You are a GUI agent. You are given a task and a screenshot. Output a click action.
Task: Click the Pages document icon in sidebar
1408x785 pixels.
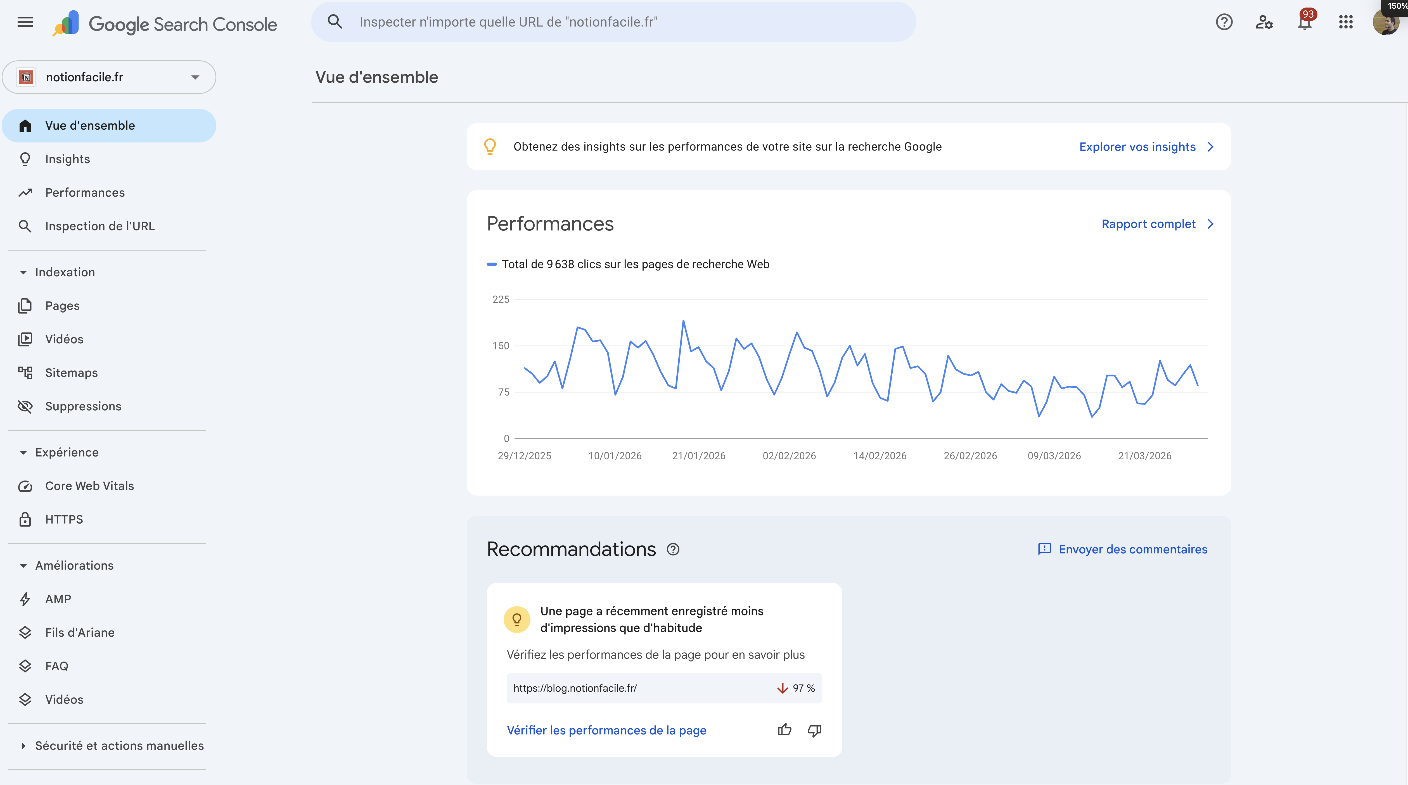[25, 305]
